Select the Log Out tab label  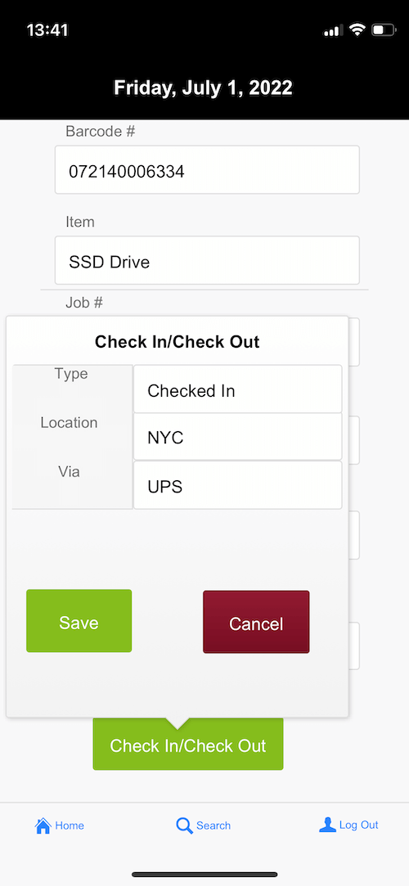(359, 825)
